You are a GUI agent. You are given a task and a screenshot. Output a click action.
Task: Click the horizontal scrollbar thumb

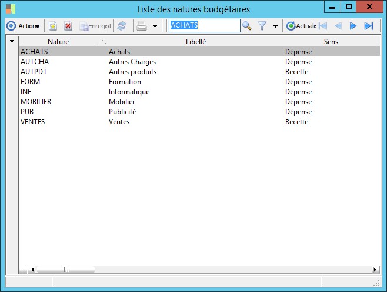66,270
